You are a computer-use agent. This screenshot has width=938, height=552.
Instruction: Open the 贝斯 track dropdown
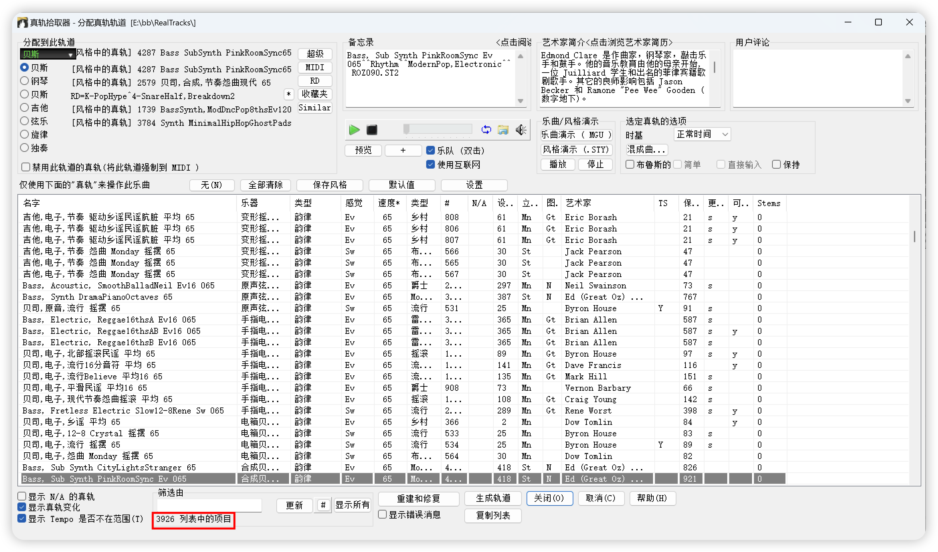tap(48, 54)
